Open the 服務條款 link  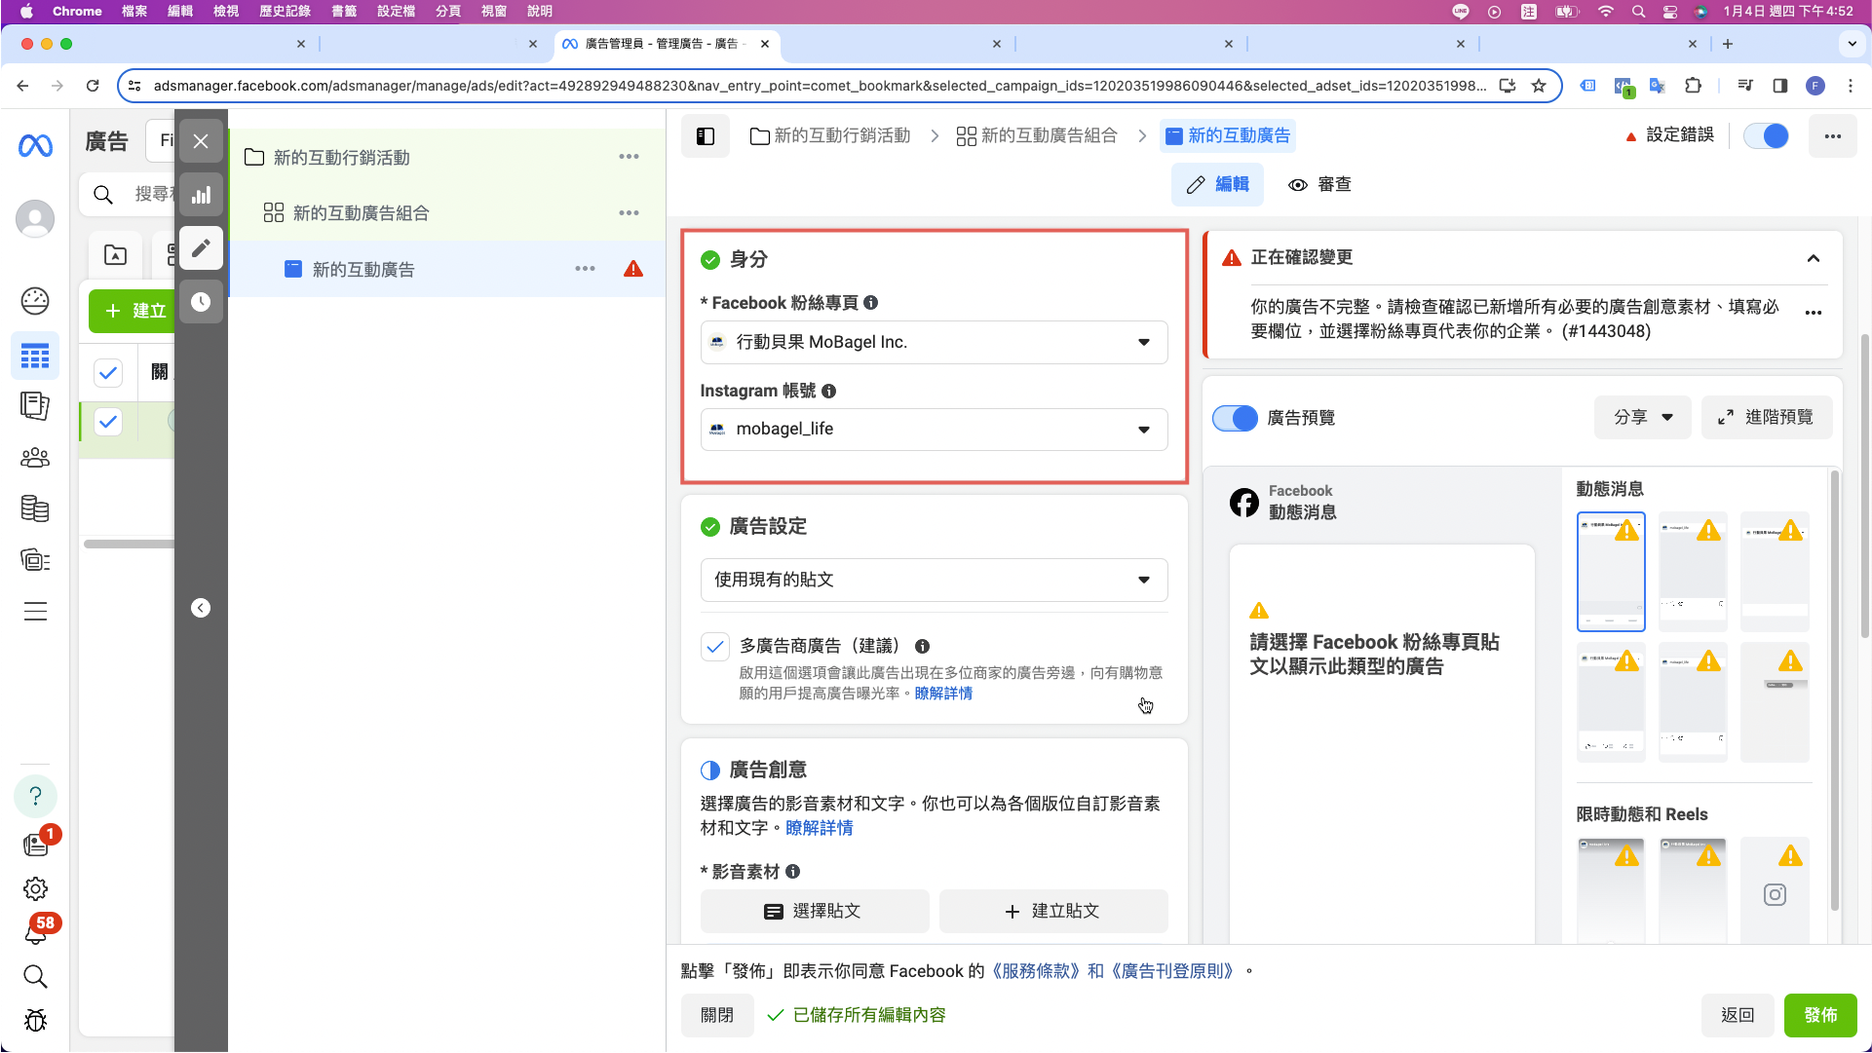1036,971
